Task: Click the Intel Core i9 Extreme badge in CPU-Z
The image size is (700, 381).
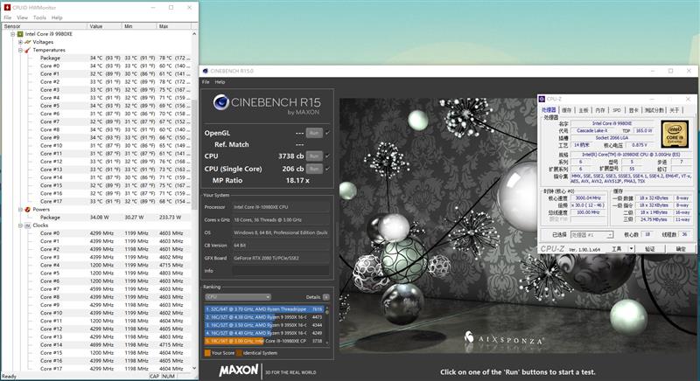Action: [675, 134]
